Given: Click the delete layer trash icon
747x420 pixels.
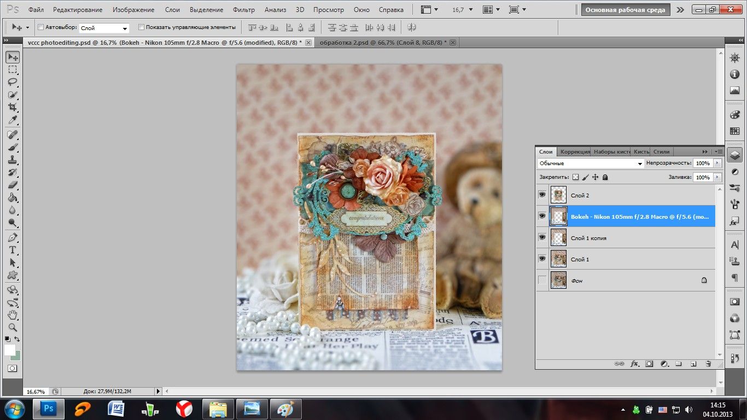Looking at the screenshot, I should coord(708,363).
